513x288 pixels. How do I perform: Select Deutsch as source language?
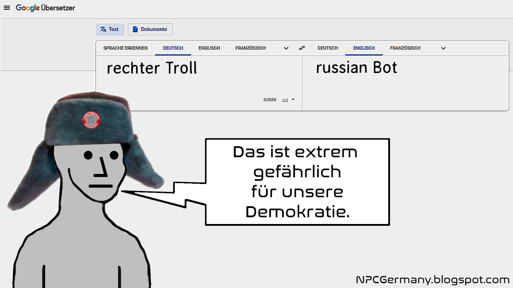(x=173, y=48)
